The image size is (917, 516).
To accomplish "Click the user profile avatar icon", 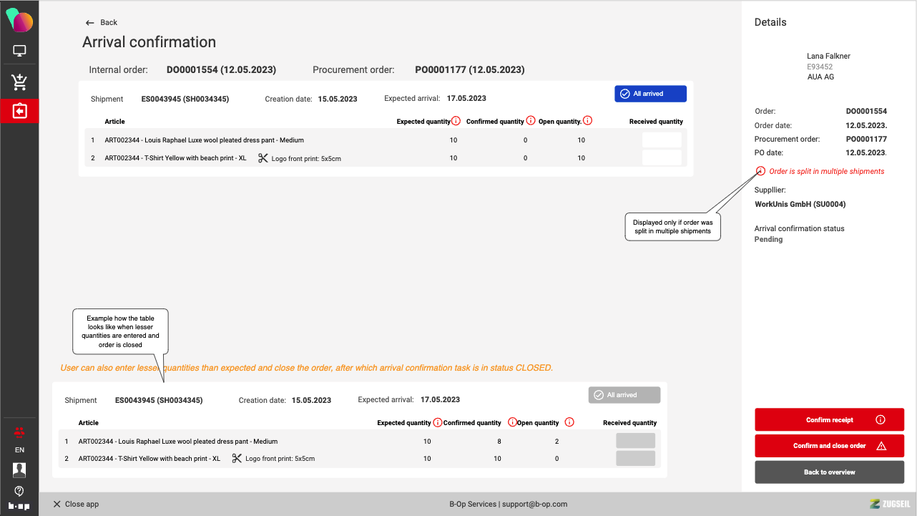I will (19, 469).
